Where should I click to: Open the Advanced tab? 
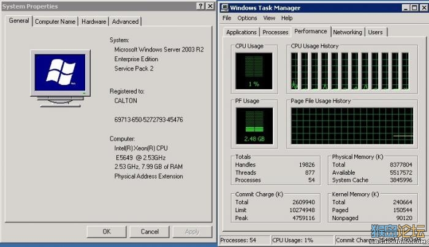125,21
